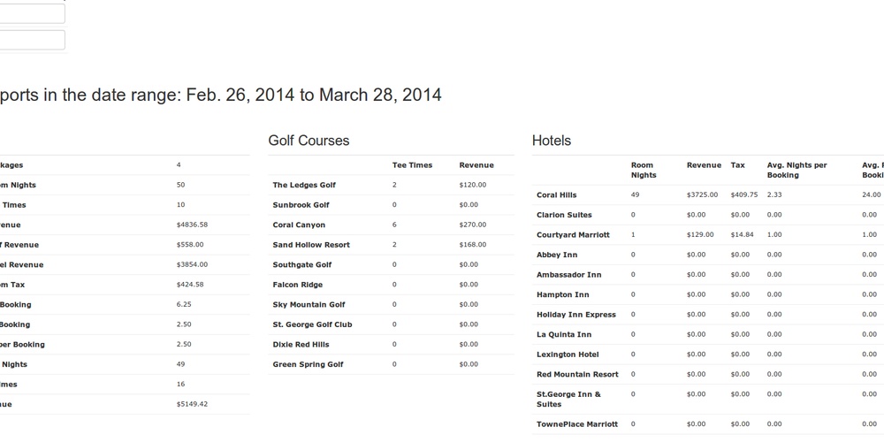This screenshot has width=884, height=442.
Task: Click the top date input field
Action: pos(32,13)
